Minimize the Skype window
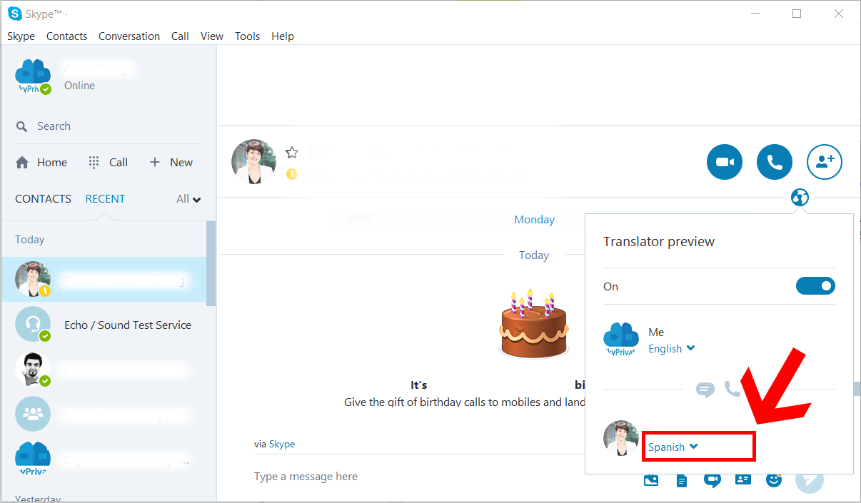Screen dimensions: 861x503 755,14
